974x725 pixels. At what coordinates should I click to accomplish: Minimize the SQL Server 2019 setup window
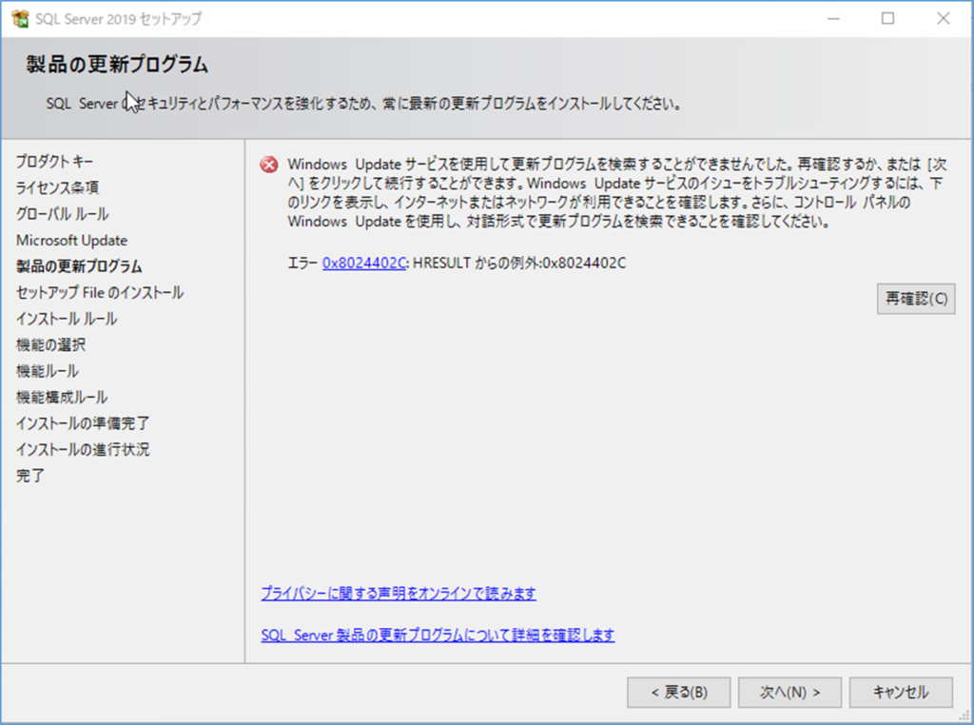pos(833,19)
